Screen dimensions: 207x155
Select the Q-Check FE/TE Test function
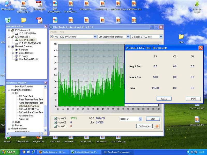coord(29,109)
